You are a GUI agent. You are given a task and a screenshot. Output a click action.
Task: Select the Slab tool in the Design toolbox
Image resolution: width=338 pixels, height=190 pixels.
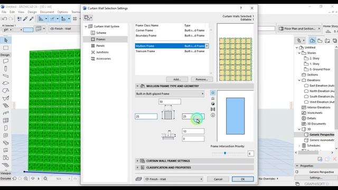coord(6,83)
